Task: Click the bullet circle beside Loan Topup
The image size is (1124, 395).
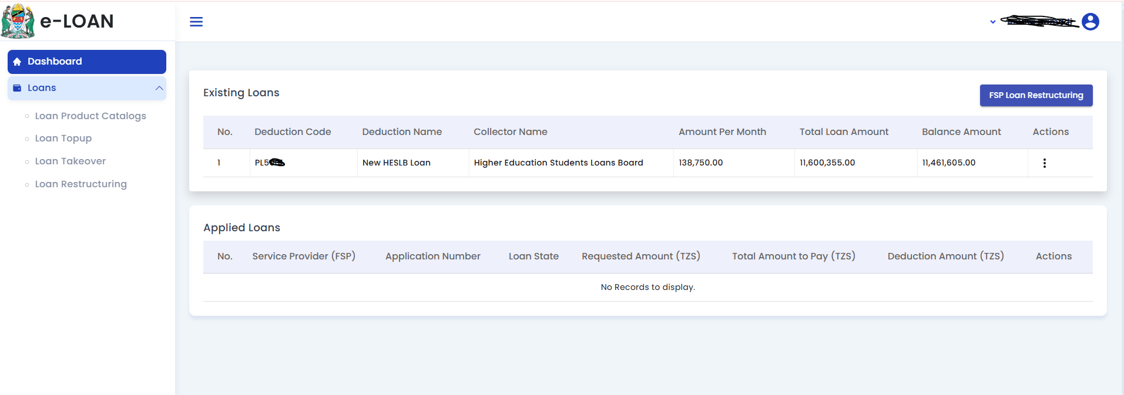Action: coord(27,139)
